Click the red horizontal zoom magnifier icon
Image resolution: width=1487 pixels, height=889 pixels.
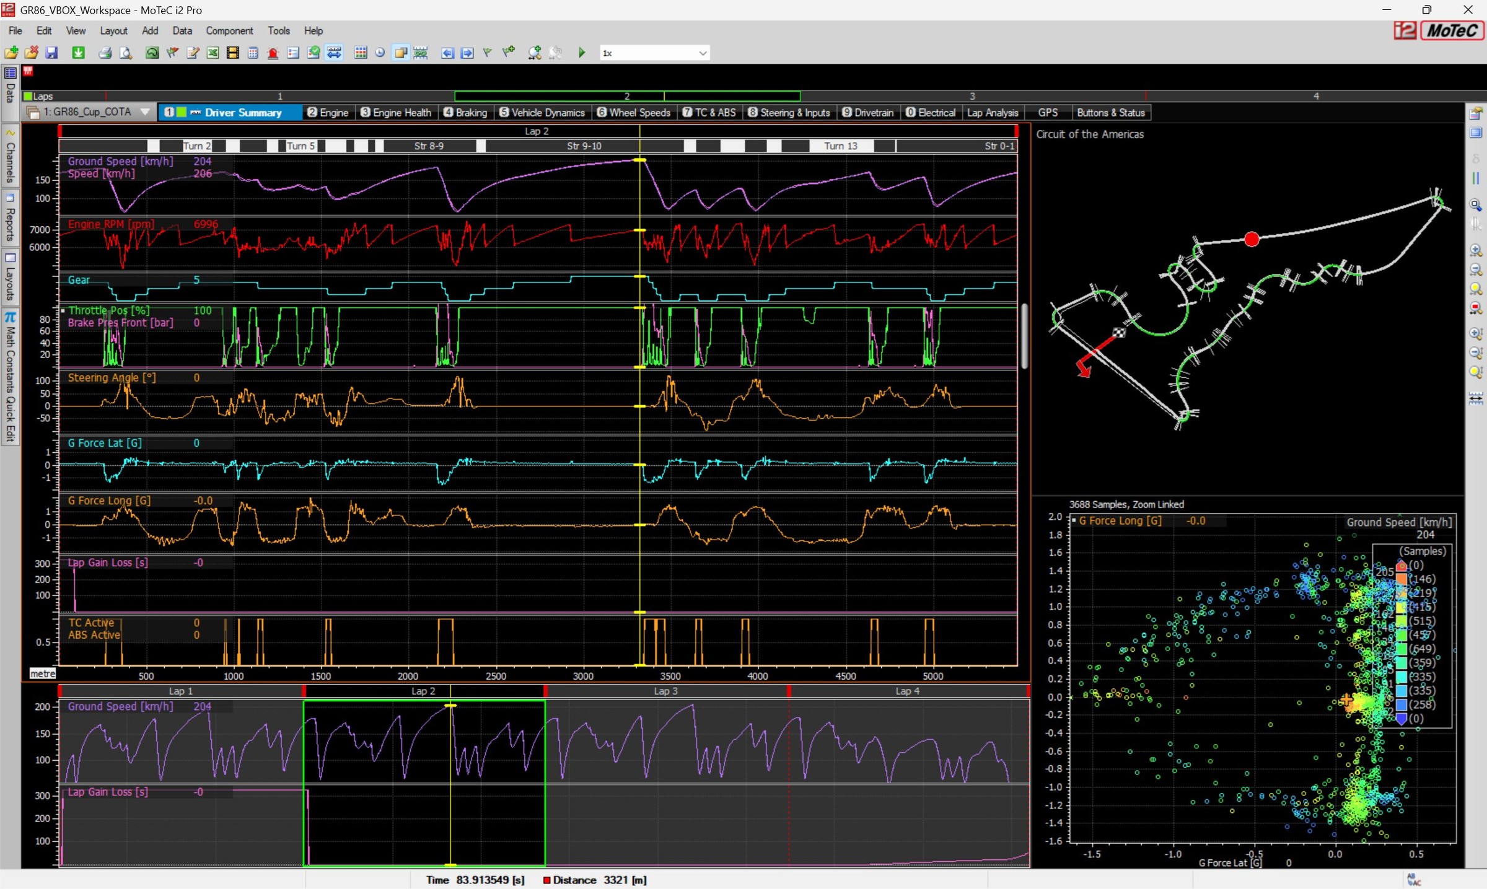click(1476, 308)
